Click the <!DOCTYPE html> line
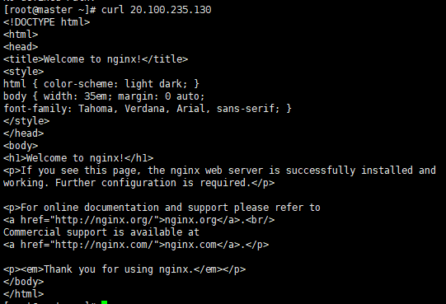This screenshot has width=446, height=304. tap(47, 22)
